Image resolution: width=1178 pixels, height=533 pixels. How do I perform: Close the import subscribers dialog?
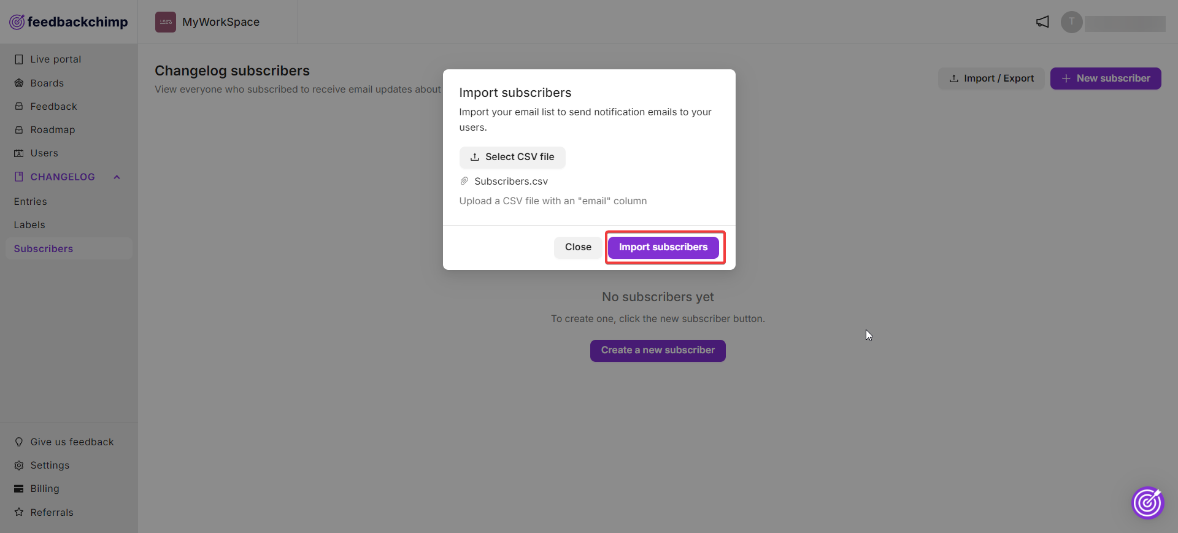(x=578, y=247)
